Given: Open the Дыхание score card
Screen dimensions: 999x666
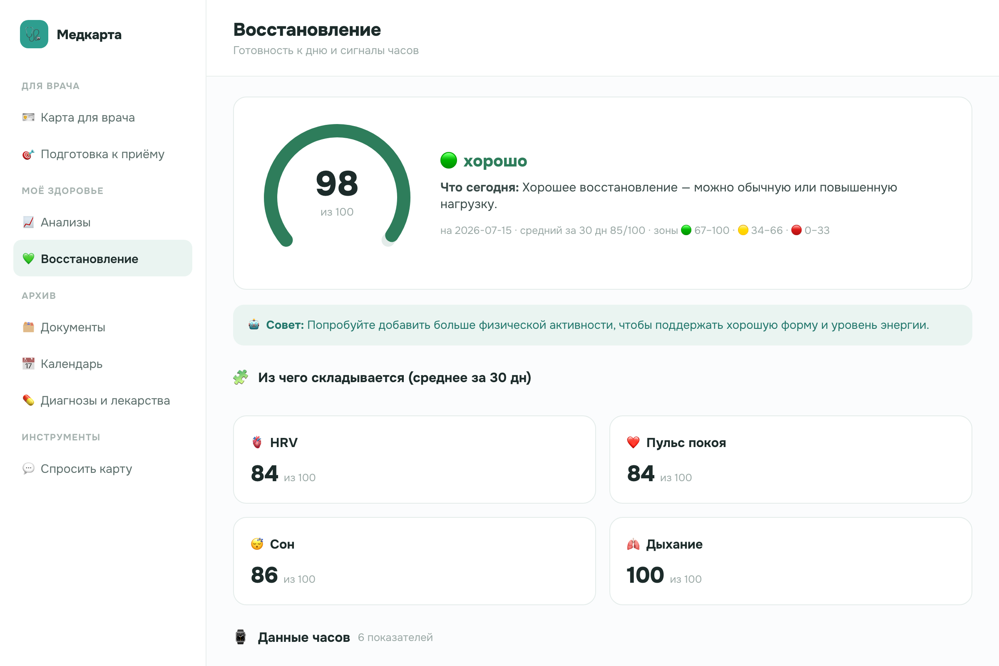Looking at the screenshot, I should tap(791, 561).
